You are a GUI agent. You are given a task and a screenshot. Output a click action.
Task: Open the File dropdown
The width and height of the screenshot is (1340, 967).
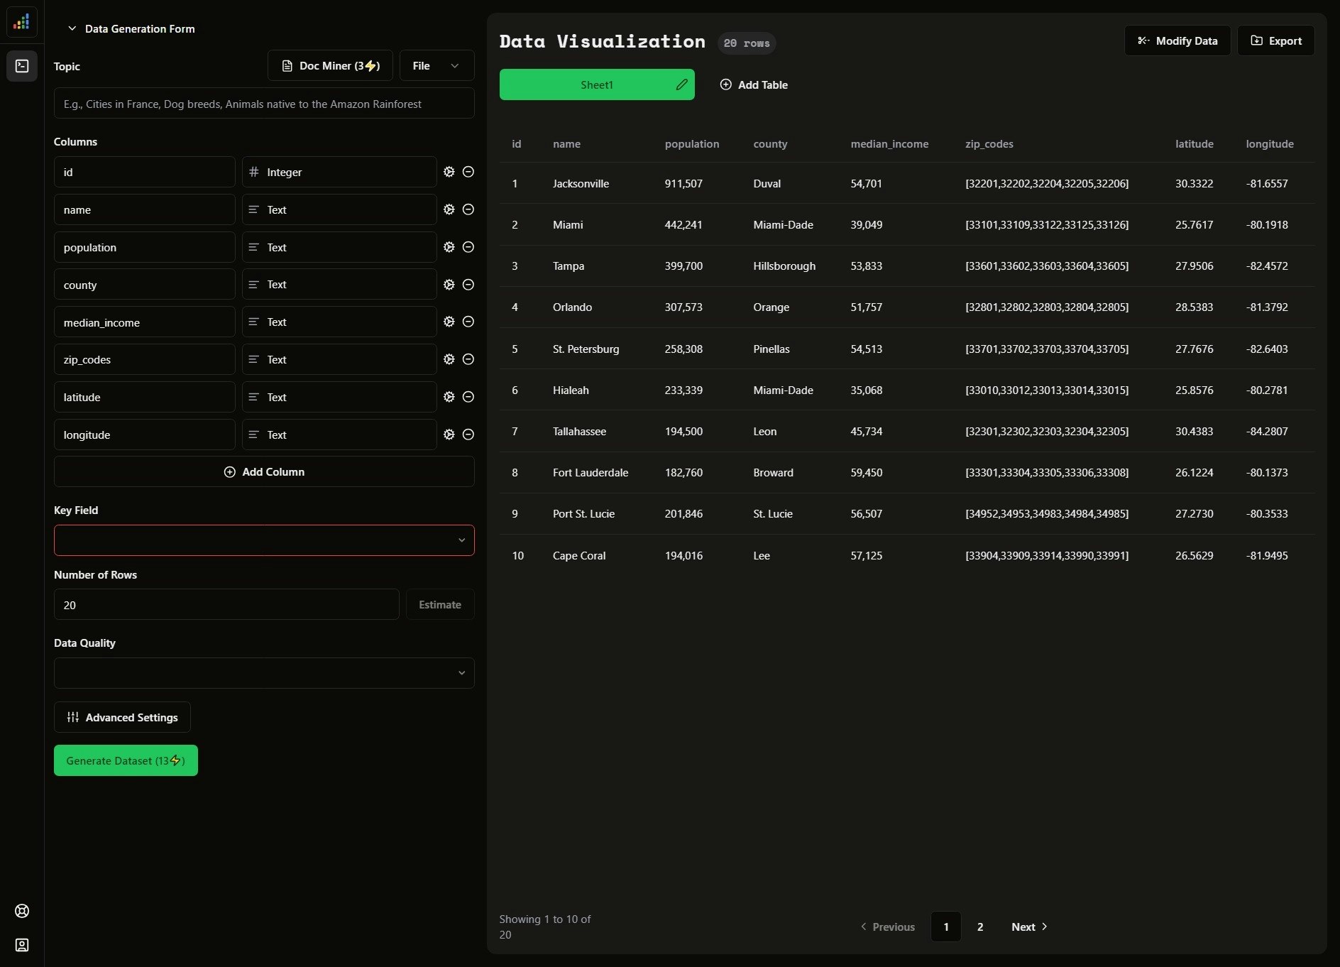click(x=436, y=66)
